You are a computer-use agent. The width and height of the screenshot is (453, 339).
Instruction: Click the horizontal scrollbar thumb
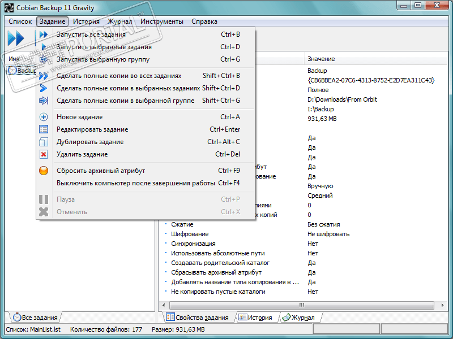(x=301, y=305)
